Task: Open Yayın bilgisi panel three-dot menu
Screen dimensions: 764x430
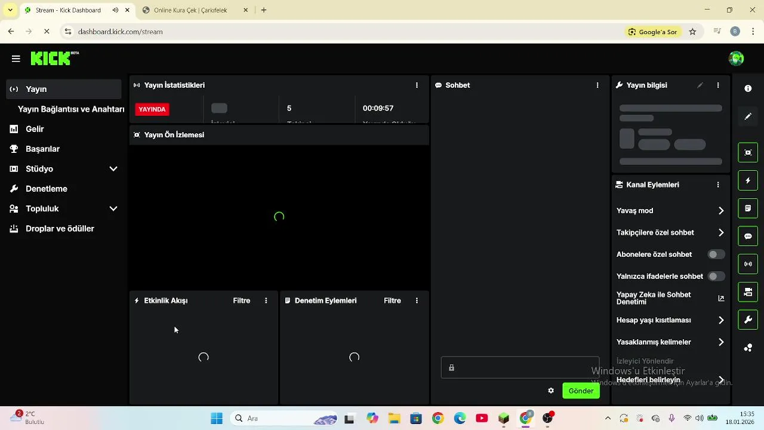Action: click(718, 85)
